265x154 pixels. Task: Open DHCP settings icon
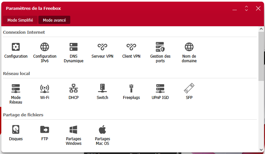[74, 88]
